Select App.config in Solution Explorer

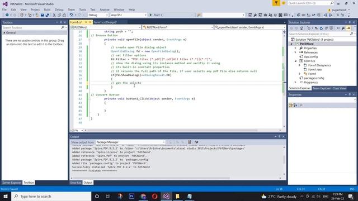pos(310,57)
